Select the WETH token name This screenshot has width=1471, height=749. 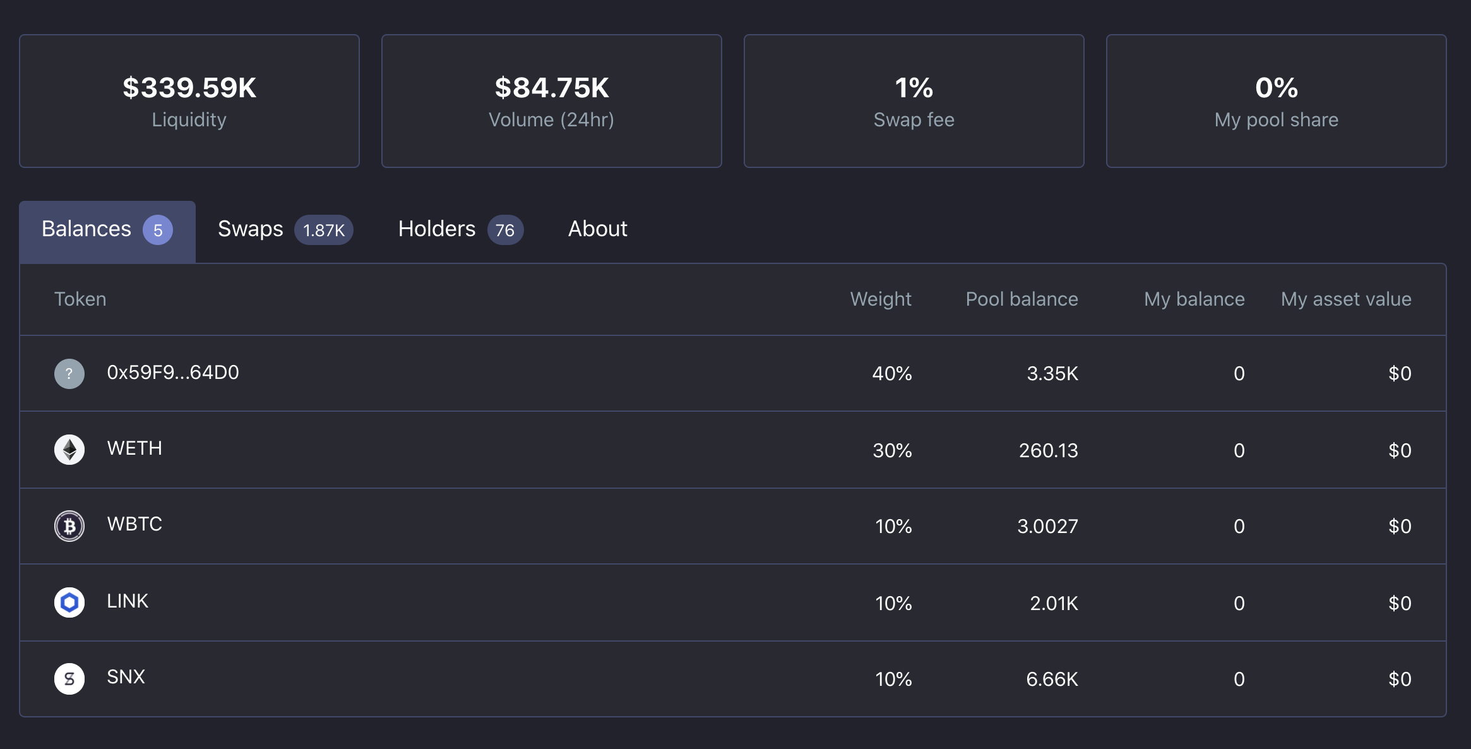tap(134, 448)
